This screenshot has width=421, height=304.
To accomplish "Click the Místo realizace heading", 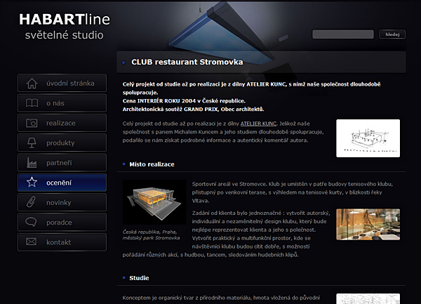I will coord(152,164).
